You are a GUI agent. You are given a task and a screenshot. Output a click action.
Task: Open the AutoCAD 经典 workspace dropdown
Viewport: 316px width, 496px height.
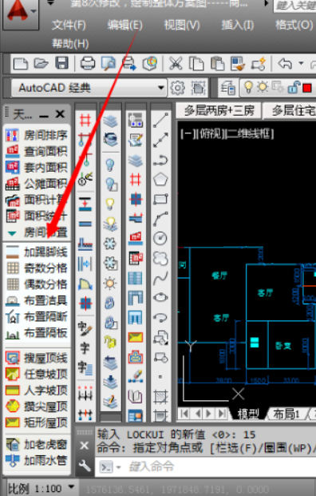point(161,88)
